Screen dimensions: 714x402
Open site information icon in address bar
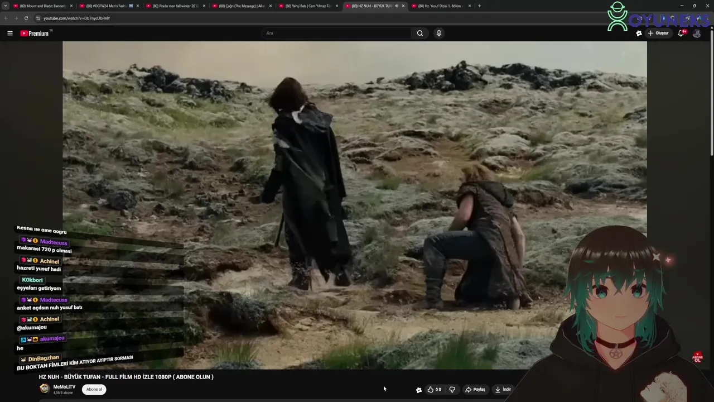[38, 18]
